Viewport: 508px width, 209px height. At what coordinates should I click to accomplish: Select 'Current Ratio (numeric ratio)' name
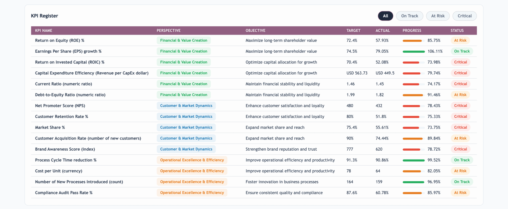pos(63,84)
